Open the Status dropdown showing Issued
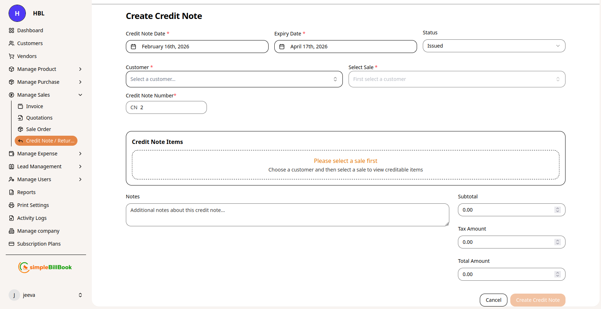Viewport: 601px width, 309px height. point(493,46)
